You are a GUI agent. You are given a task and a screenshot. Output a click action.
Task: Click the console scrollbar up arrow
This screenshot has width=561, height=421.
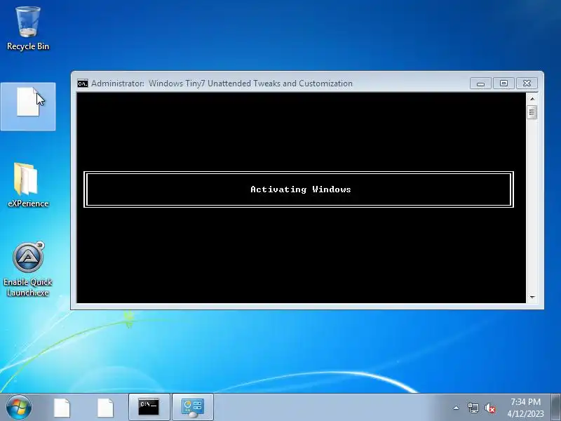pyautogui.click(x=532, y=98)
